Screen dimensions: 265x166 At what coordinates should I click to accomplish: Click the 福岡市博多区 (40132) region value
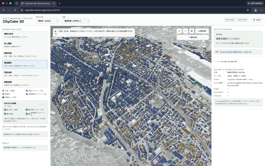point(236,73)
